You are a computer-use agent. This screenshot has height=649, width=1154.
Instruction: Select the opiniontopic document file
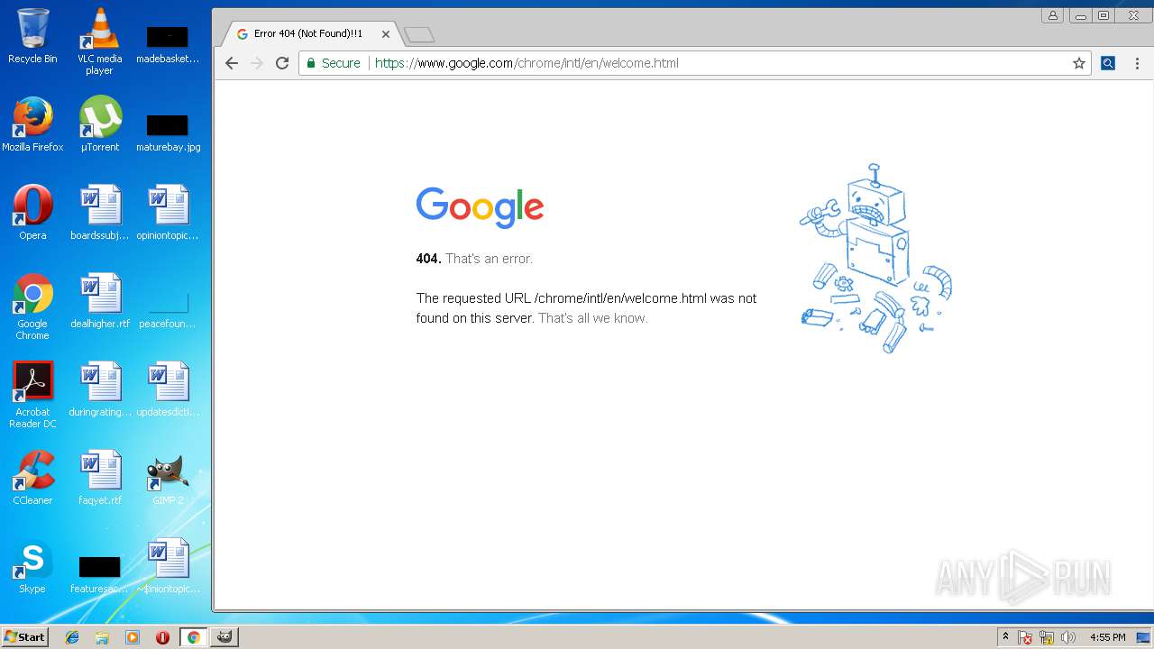pyautogui.click(x=168, y=213)
